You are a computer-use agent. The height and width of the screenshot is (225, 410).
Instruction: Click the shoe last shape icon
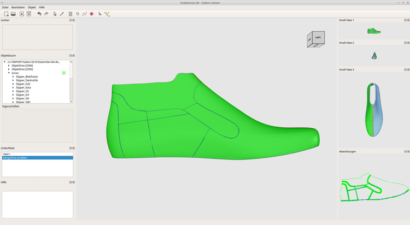tap(100, 14)
